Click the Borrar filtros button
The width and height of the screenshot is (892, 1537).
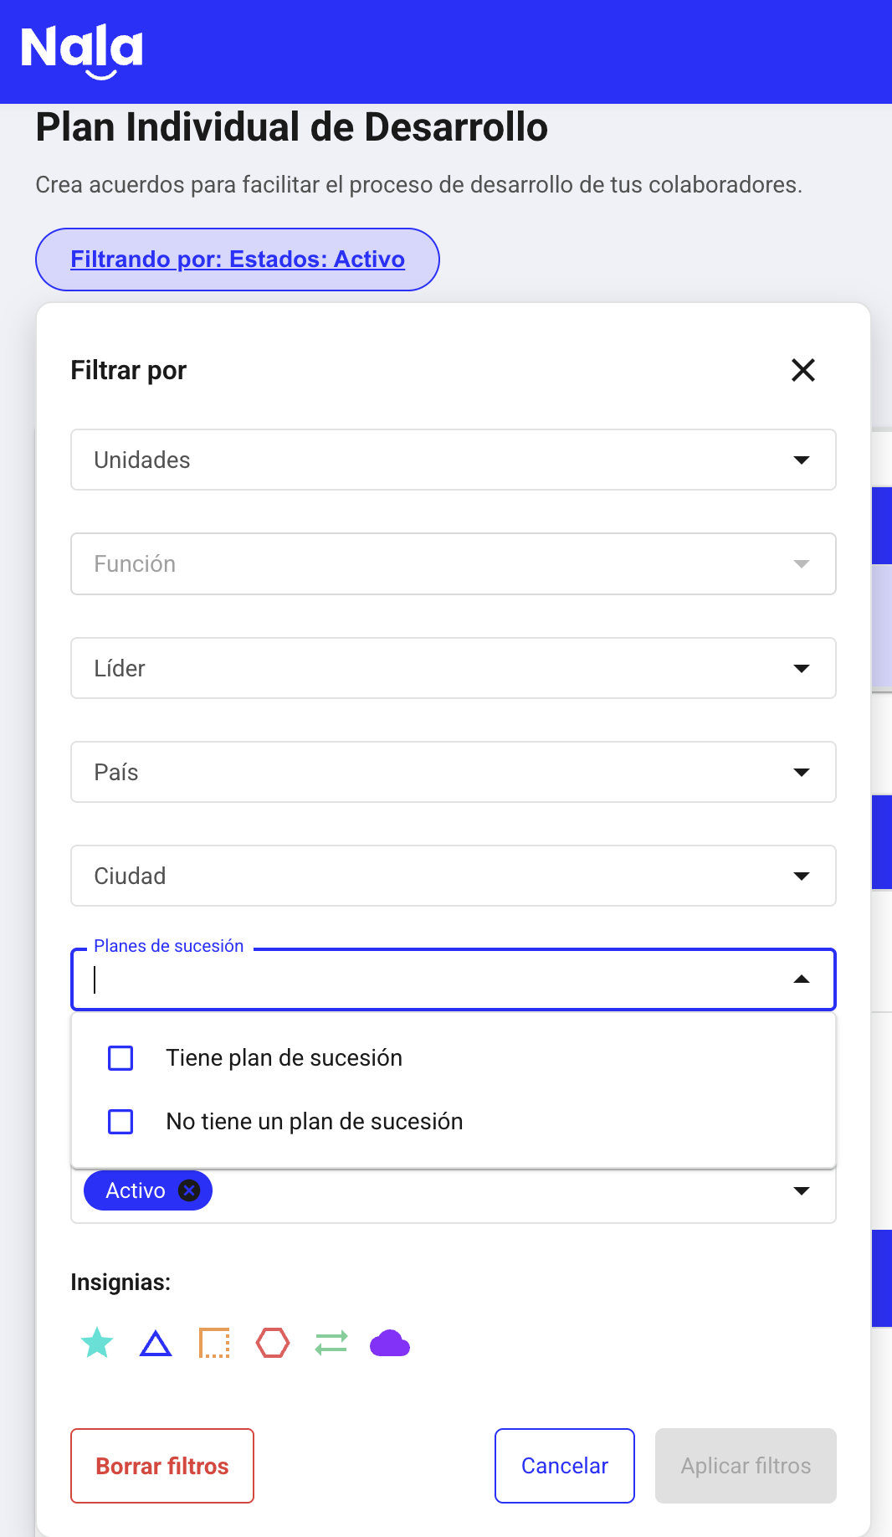point(162,1466)
